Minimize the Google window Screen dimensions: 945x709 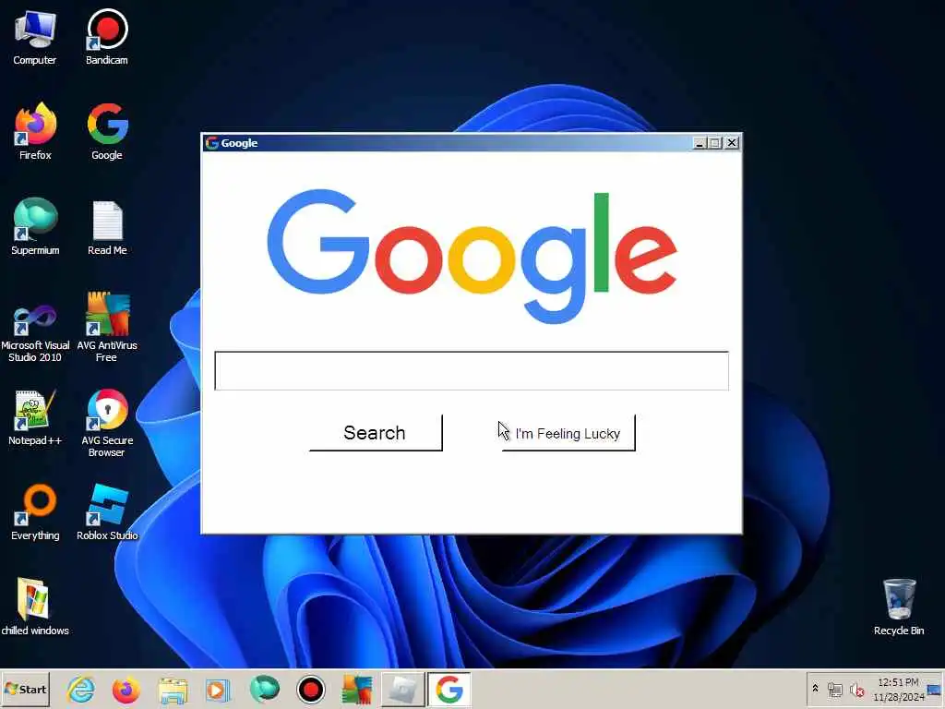[700, 143]
